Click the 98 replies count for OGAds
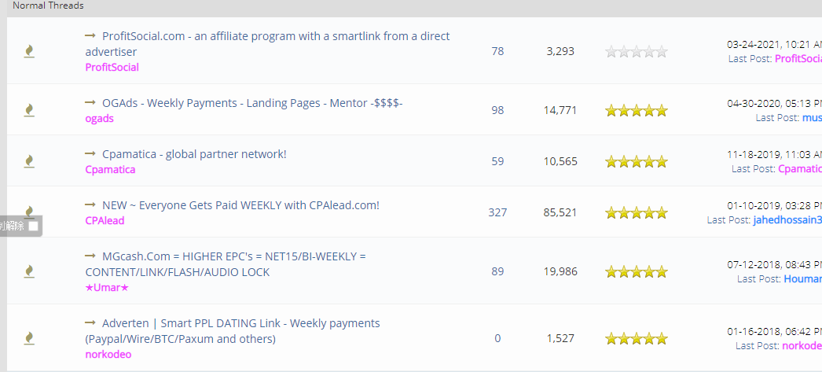The width and height of the screenshot is (822, 372). point(497,109)
